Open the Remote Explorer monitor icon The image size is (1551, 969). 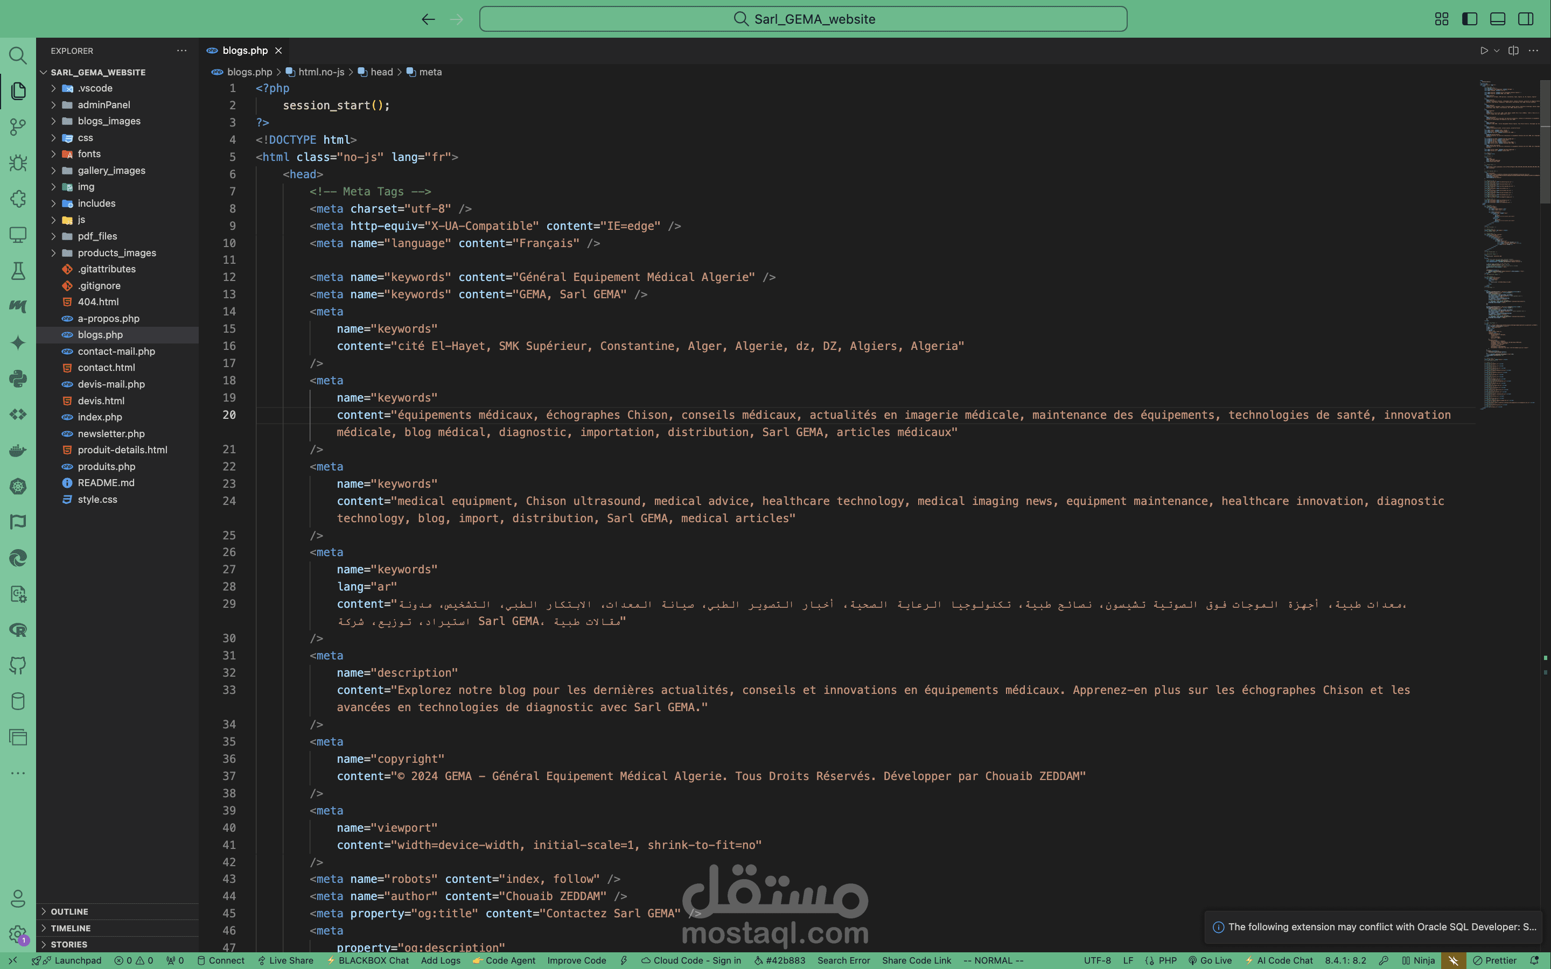coord(18,235)
